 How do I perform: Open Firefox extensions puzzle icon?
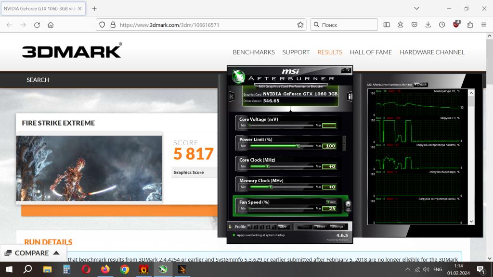click(x=470, y=25)
